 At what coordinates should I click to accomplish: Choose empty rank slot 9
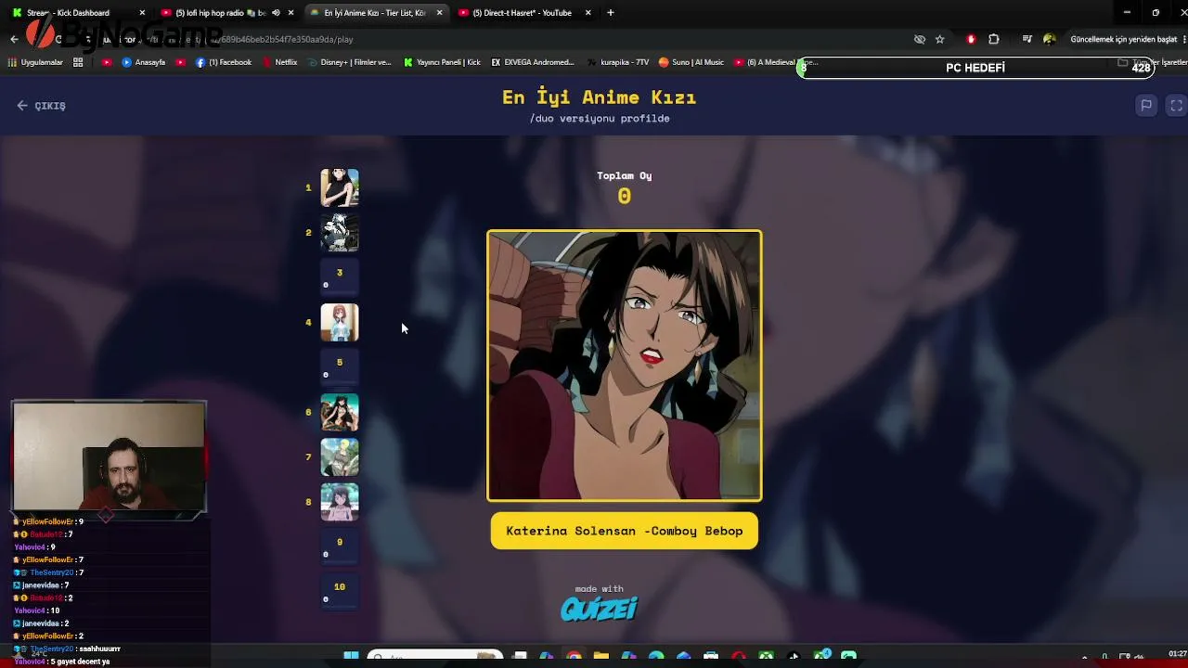(x=340, y=546)
